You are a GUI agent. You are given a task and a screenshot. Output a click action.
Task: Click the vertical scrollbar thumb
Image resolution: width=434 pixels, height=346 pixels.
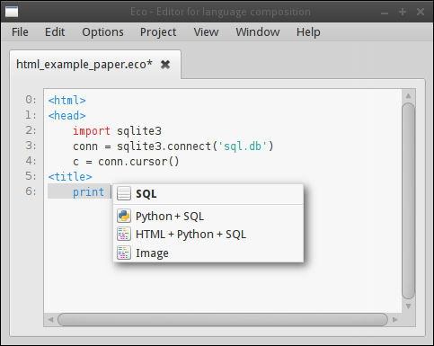[x=408, y=200]
